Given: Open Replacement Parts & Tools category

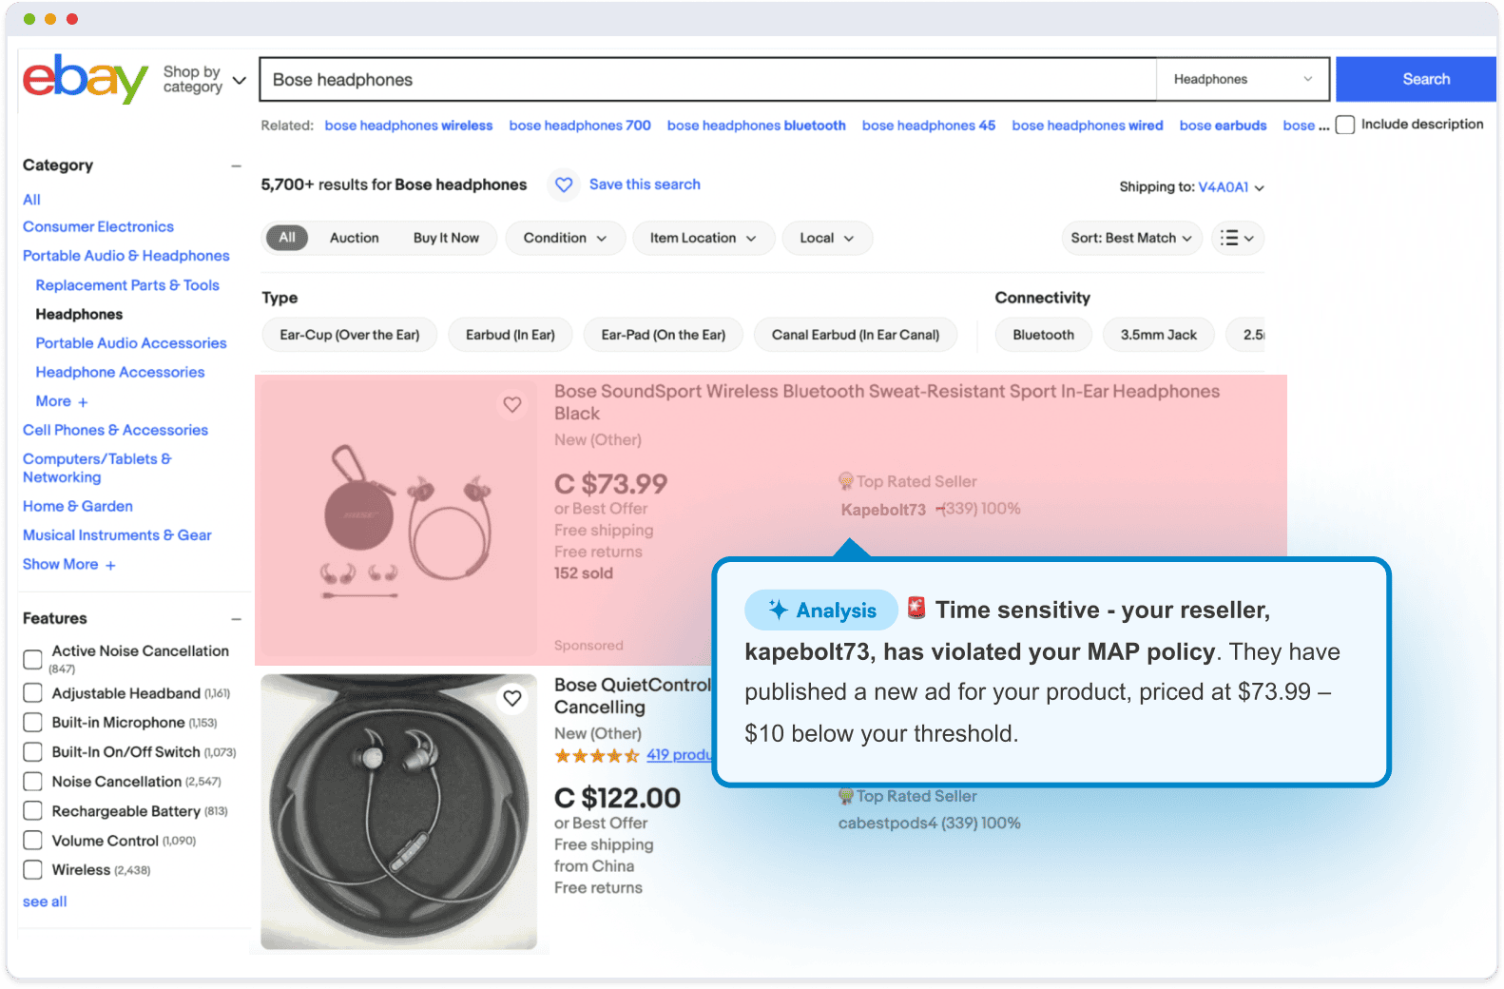Looking at the screenshot, I should [127, 285].
